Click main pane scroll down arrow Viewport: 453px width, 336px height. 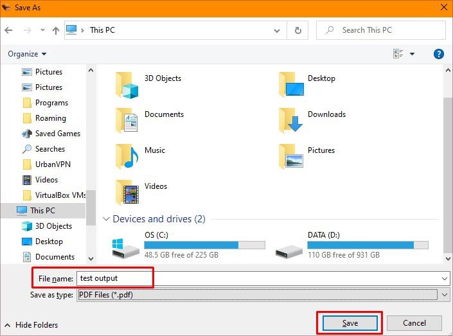tap(448, 258)
